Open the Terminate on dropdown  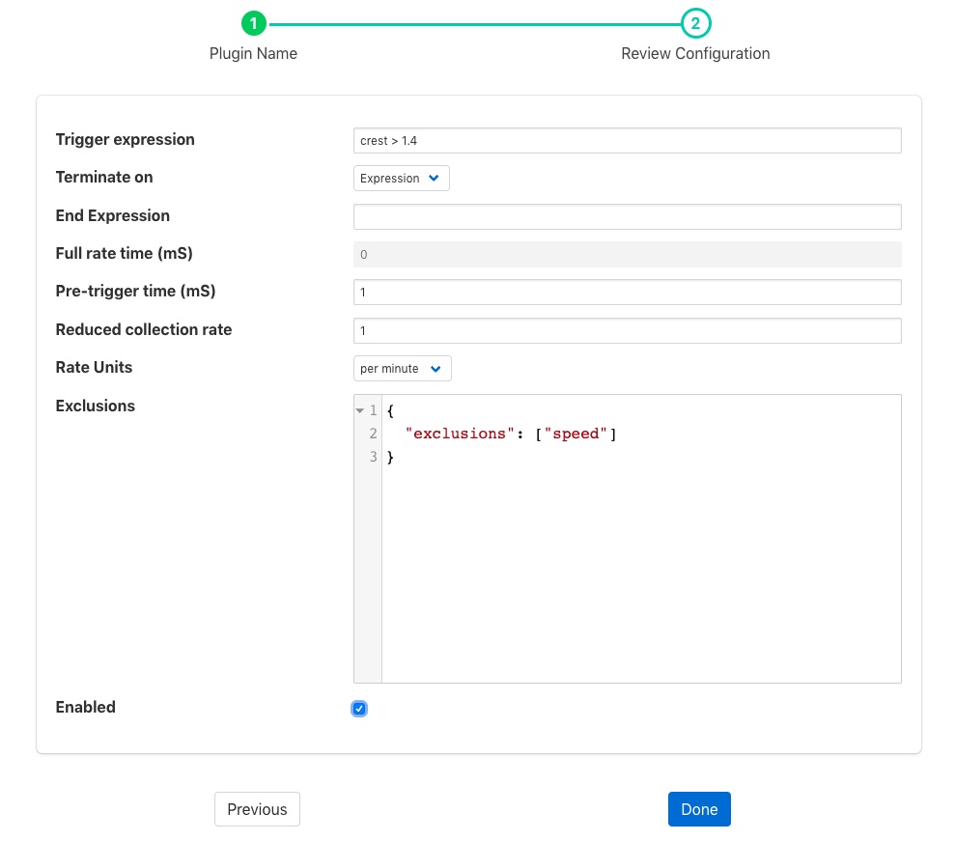[x=401, y=179]
